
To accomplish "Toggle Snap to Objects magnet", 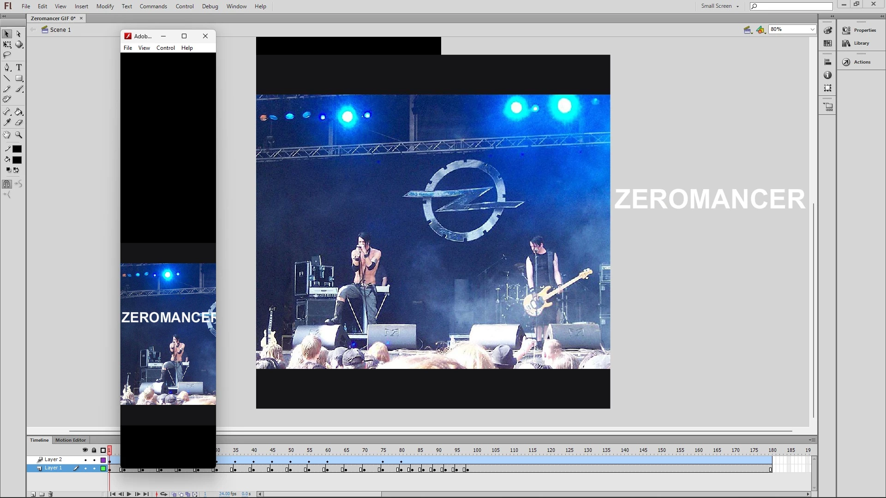I will [x=7, y=184].
